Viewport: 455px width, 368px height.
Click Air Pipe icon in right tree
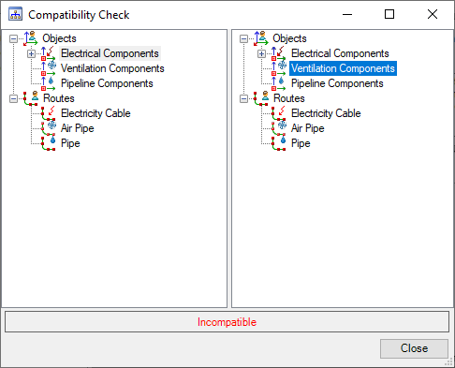pyautogui.click(x=279, y=128)
